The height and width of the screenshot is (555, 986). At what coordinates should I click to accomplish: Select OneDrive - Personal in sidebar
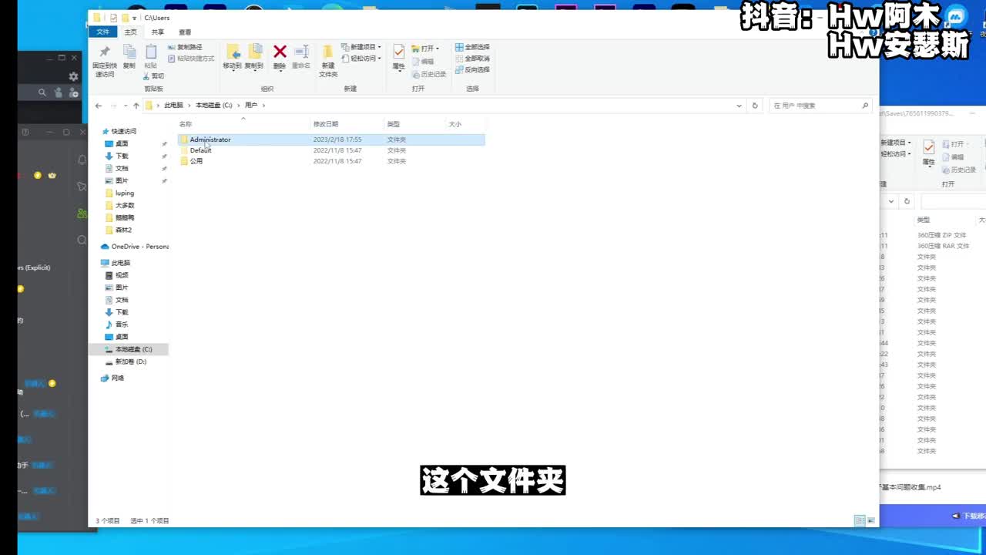[135, 247]
